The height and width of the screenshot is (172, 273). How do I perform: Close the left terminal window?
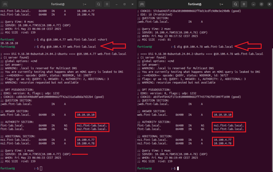pyautogui.click(x=132, y=4)
